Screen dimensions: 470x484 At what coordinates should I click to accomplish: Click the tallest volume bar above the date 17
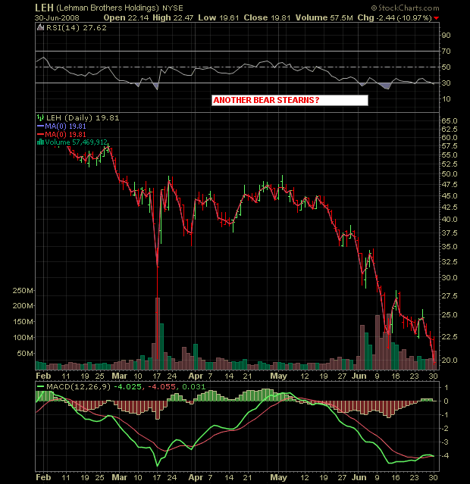coord(158,334)
